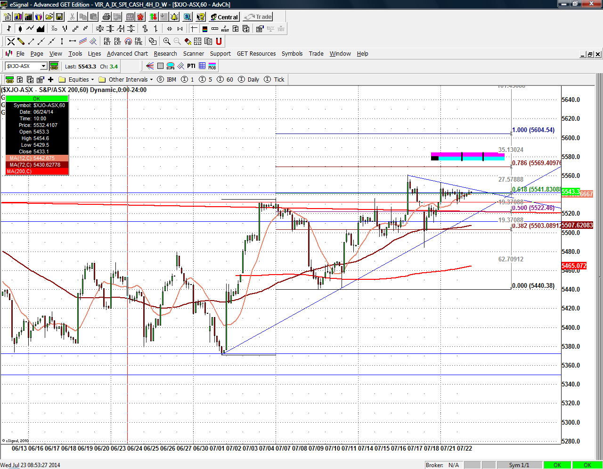603x469 pixels.
Task: Click the zoom in magnifier icon
Action: point(167,42)
